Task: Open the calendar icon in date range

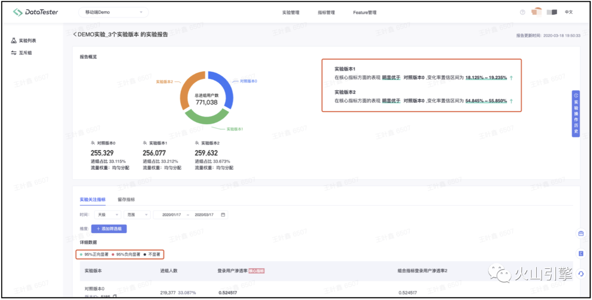Action: click(x=223, y=215)
